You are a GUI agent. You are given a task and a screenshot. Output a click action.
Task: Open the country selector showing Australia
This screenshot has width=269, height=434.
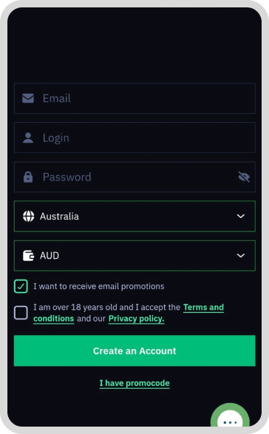point(134,216)
